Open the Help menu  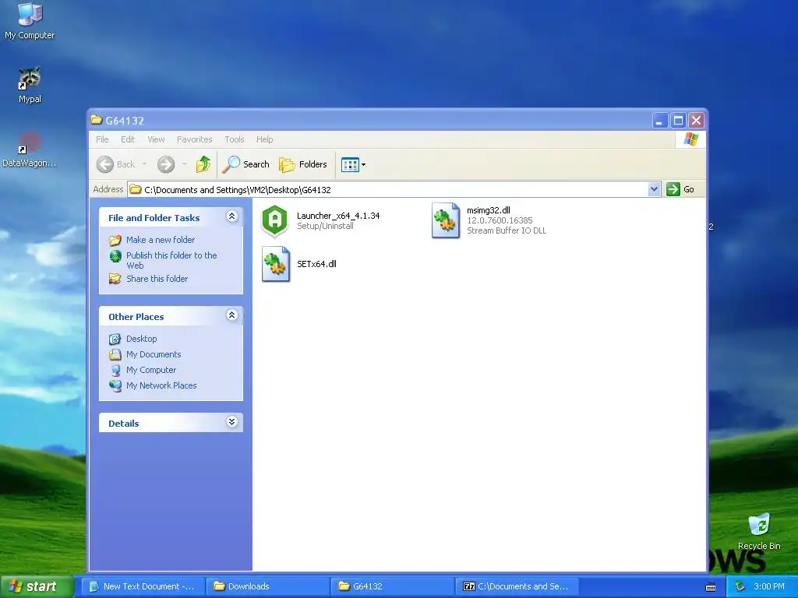tap(265, 139)
